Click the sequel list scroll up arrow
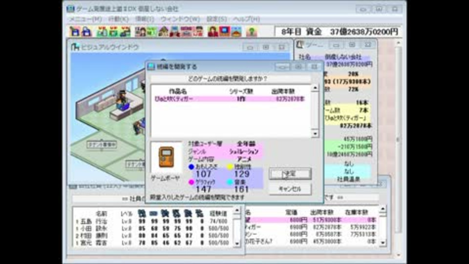Image resolution: width=469 pixels, height=264 pixels. coord(315,88)
